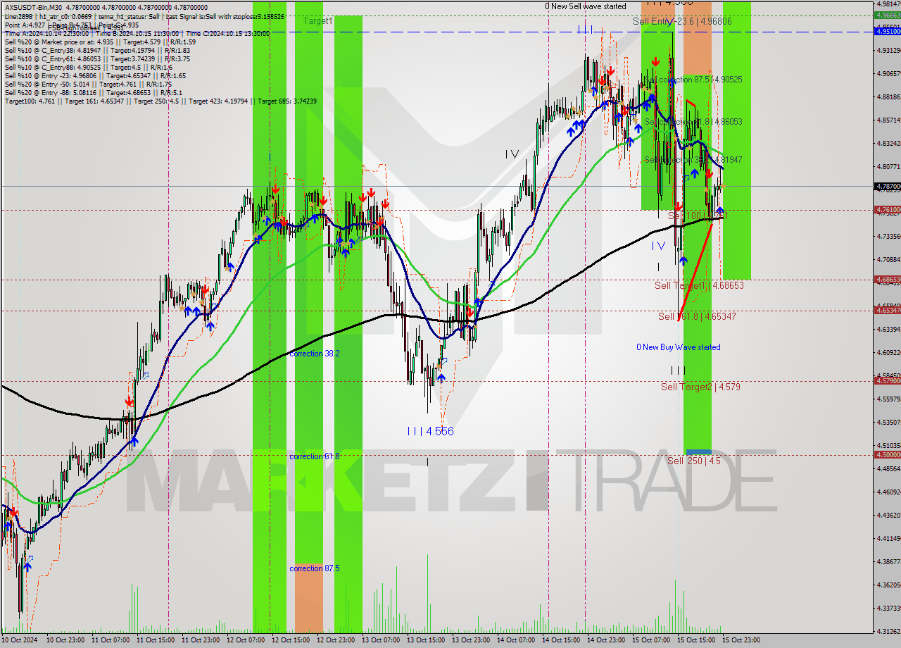Click the red price tag 4.76100
The image size is (901, 648).
tap(887, 209)
